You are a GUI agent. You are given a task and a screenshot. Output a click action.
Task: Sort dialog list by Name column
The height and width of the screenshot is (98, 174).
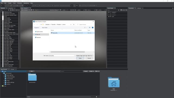point(52,30)
